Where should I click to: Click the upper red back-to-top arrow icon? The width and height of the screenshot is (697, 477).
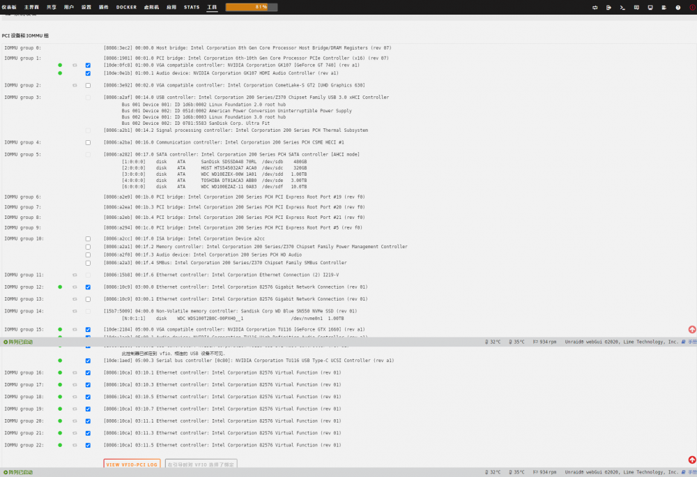[x=692, y=329]
